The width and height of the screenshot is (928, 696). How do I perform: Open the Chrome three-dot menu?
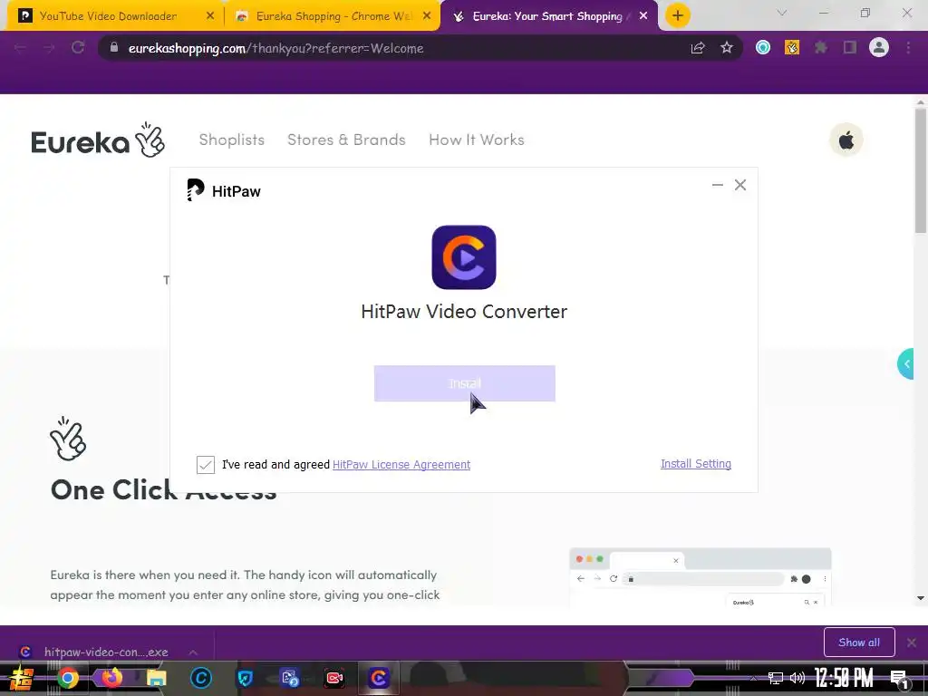[x=908, y=47]
